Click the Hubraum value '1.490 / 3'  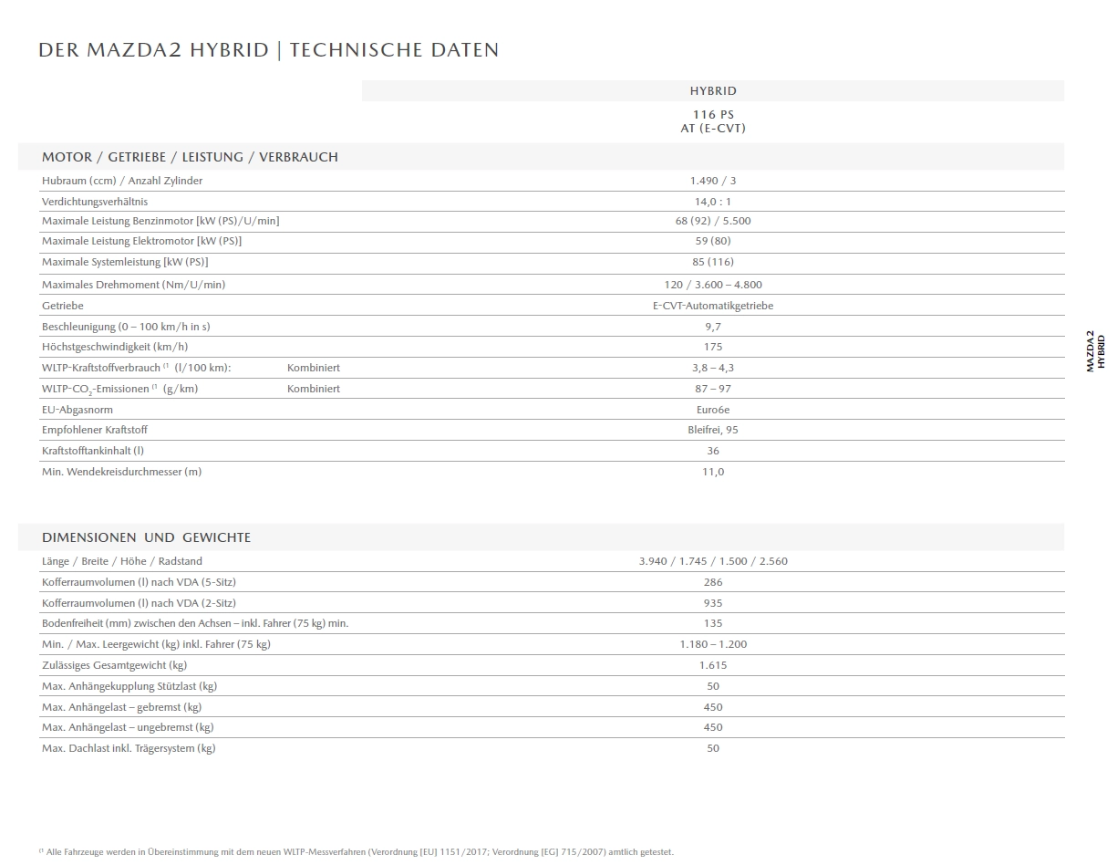(712, 181)
